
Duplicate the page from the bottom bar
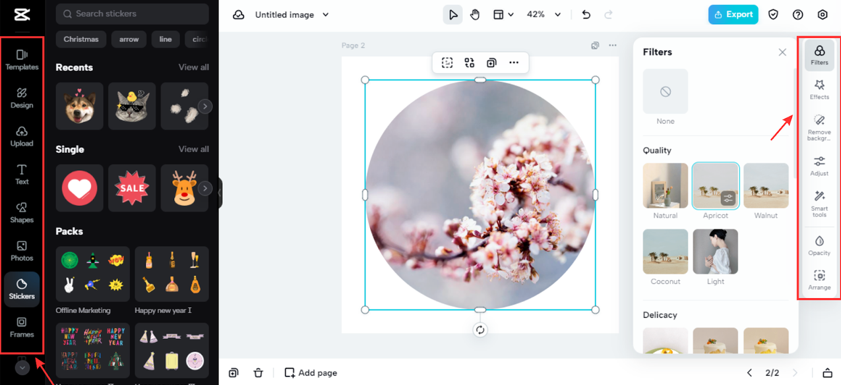point(234,372)
